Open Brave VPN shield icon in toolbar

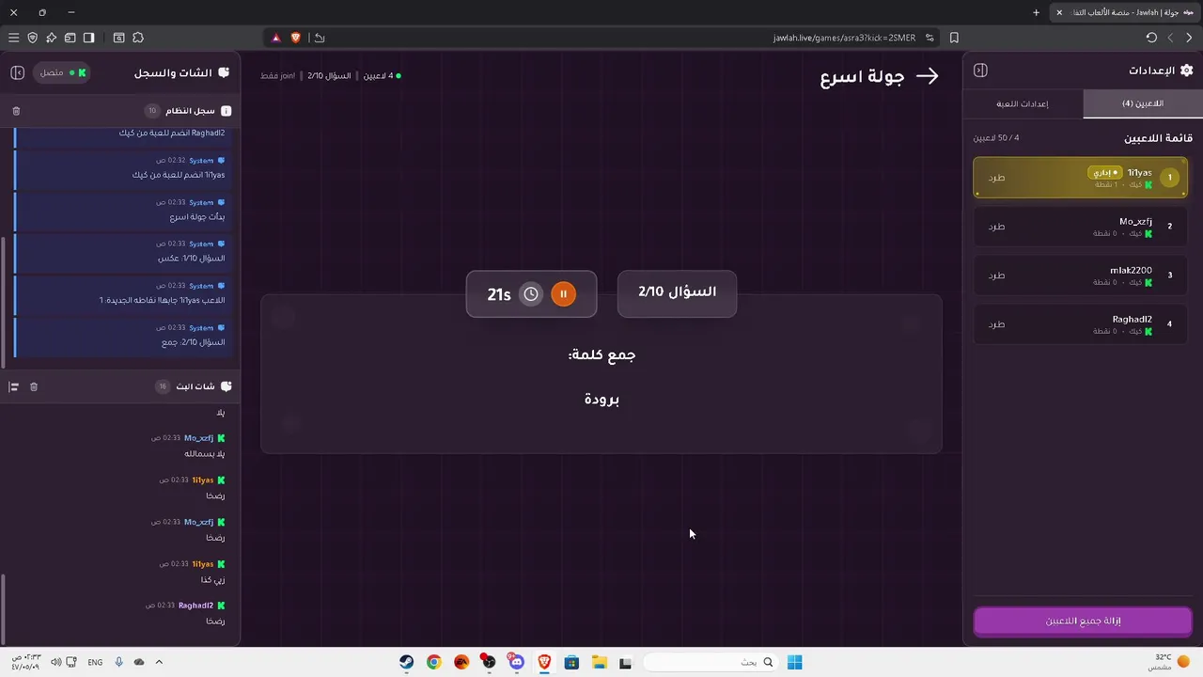tap(32, 38)
